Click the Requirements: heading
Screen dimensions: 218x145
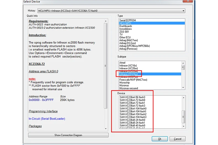39,21
